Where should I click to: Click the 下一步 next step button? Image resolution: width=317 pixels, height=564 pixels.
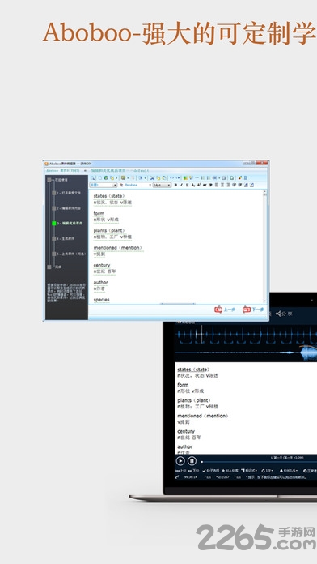253,310
